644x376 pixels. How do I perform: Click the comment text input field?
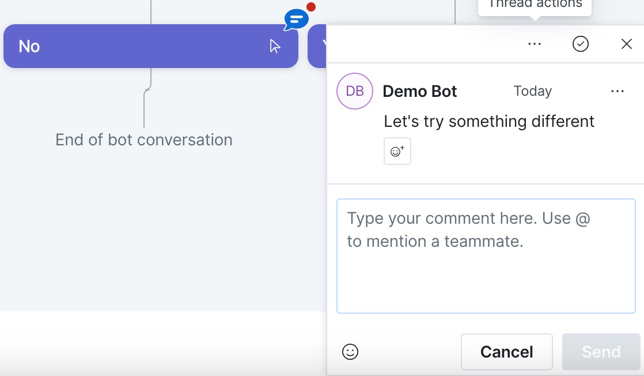click(486, 256)
